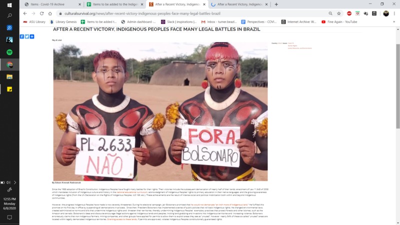400x225 pixels.
Task: Share the article on Facebook
Action: pyautogui.click(x=22, y=36)
